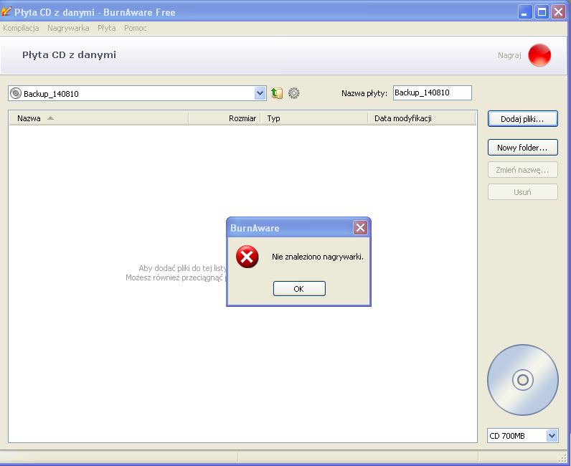The width and height of the screenshot is (571, 466).
Task: Sort by the Nazwa column header
Action: (x=98, y=118)
